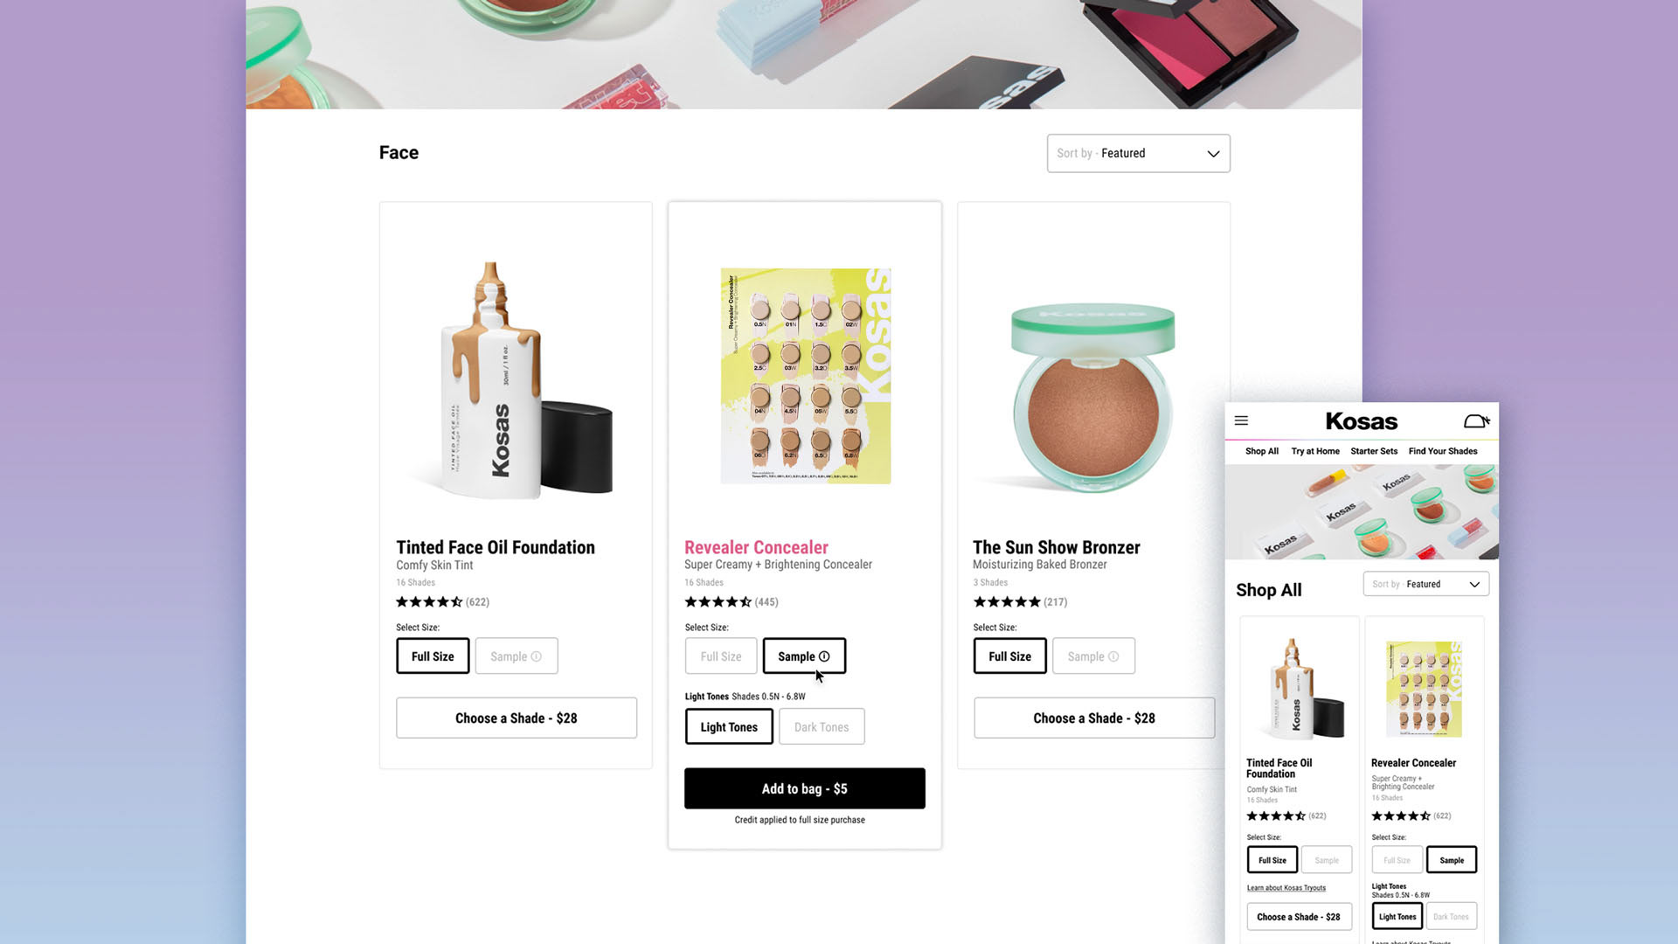This screenshot has height=944, width=1678.
Task: Select Sample size in mobile Revealer Concealer card
Action: 1452,860
